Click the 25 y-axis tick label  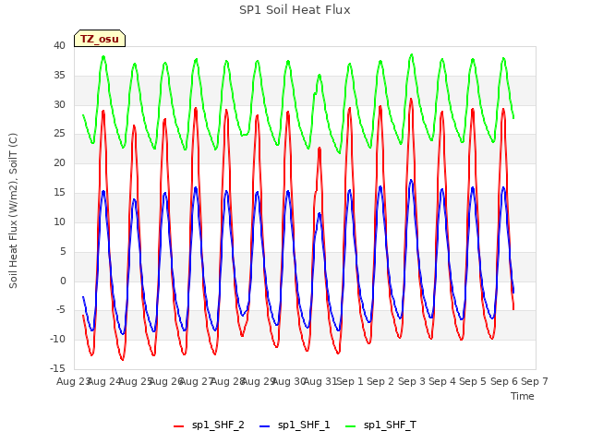[x=59, y=134]
